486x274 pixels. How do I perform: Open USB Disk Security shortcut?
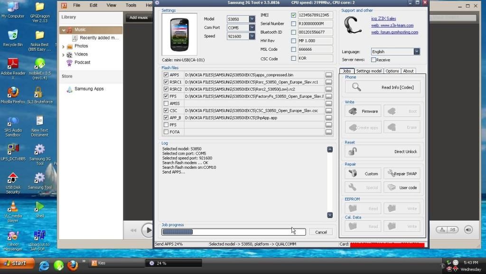pyautogui.click(x=13, y=183)
